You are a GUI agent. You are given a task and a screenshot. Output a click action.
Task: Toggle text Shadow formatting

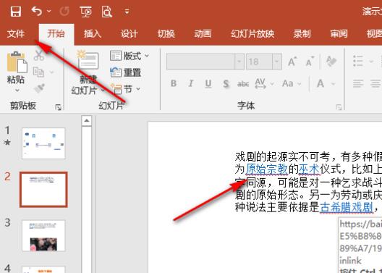pos(226,84)
